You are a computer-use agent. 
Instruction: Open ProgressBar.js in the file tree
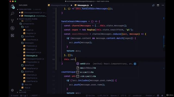tap(33, 62)
